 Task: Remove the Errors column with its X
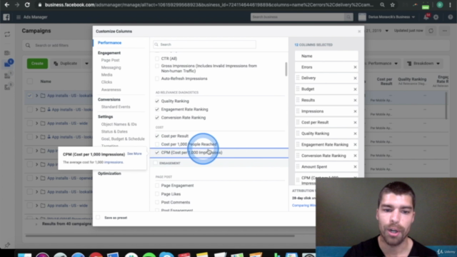(355, 67)
